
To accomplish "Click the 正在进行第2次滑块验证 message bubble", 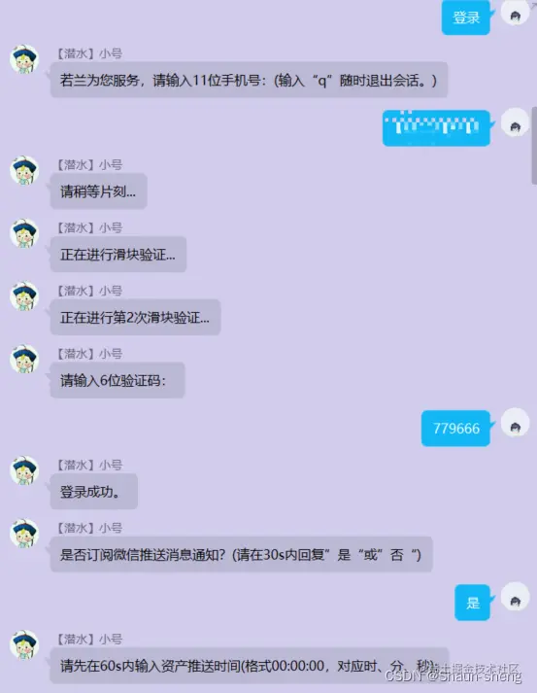I will coord(136,317).
